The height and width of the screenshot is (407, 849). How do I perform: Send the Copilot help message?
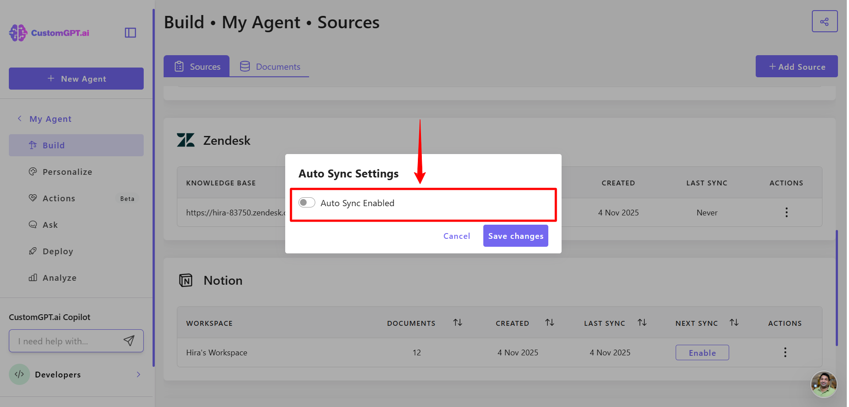[x=129, y=341]
